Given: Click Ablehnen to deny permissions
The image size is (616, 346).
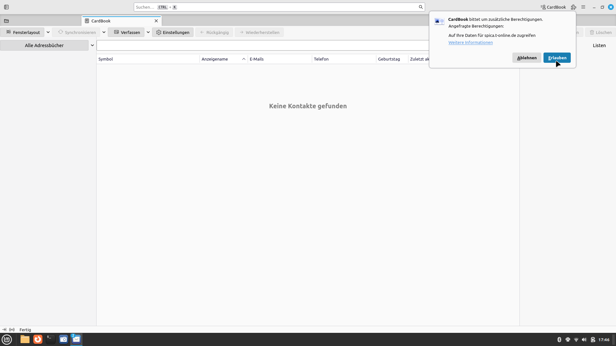Looking at the screenshot, I should (x=526, y=58).
